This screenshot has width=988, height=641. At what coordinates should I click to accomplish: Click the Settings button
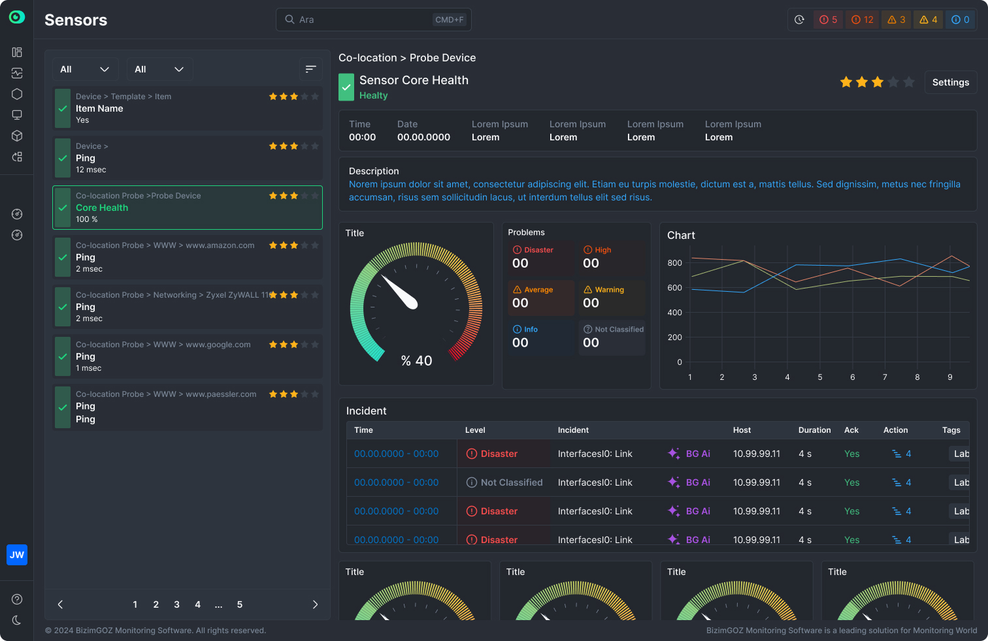click(x=951, y=82)
